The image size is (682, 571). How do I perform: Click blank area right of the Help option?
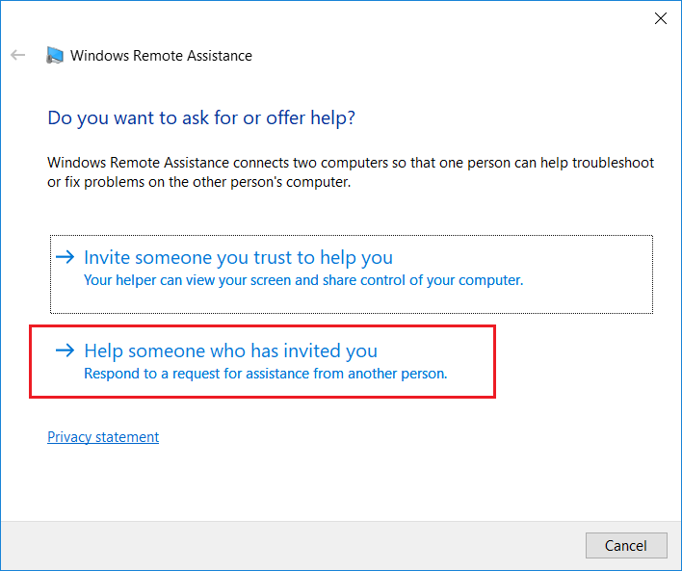pyautogui.click(x=583, y=361)
